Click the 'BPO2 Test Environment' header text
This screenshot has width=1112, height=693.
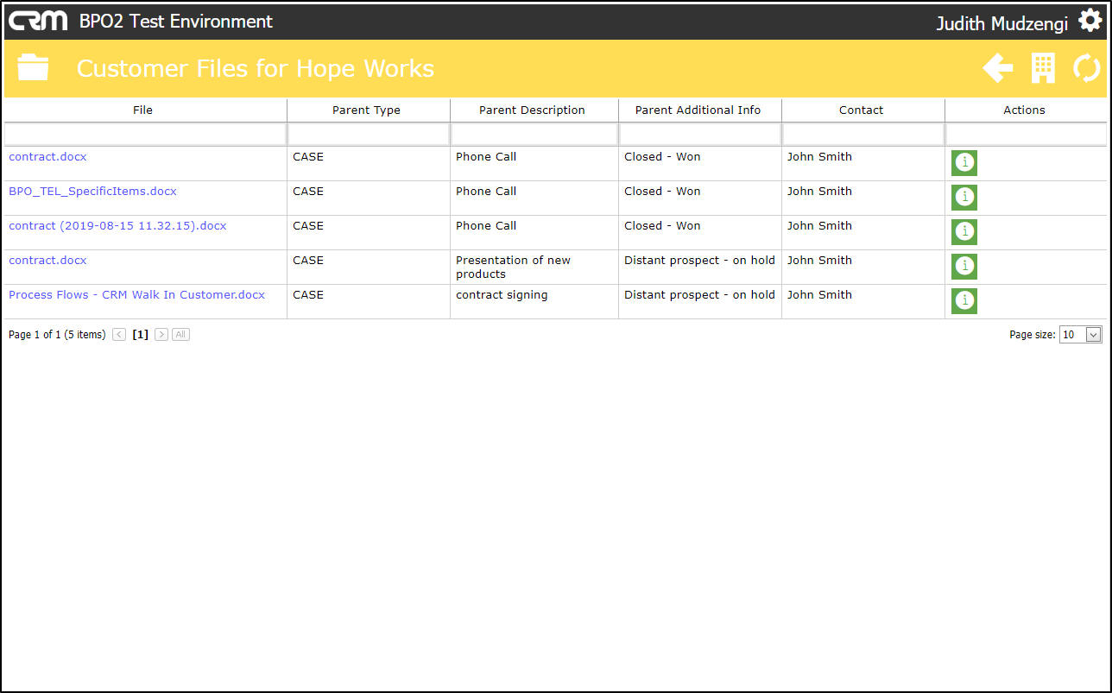(x=176, y=22)
